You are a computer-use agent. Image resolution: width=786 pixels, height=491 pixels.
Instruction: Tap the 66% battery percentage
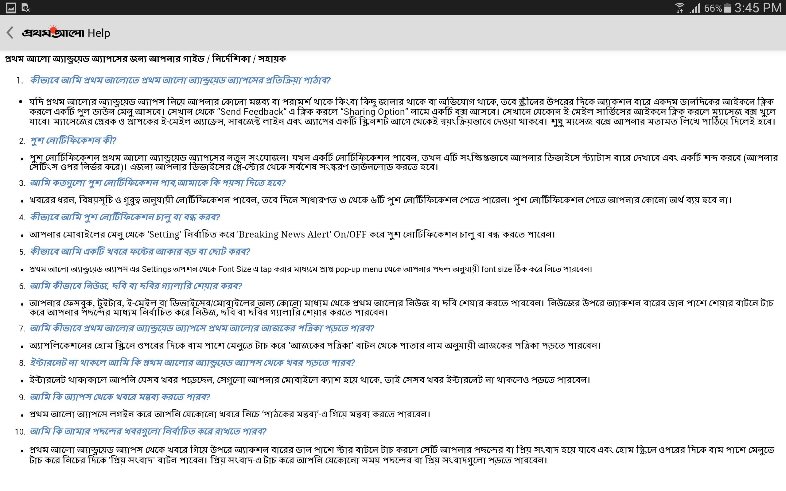[713, 8]
